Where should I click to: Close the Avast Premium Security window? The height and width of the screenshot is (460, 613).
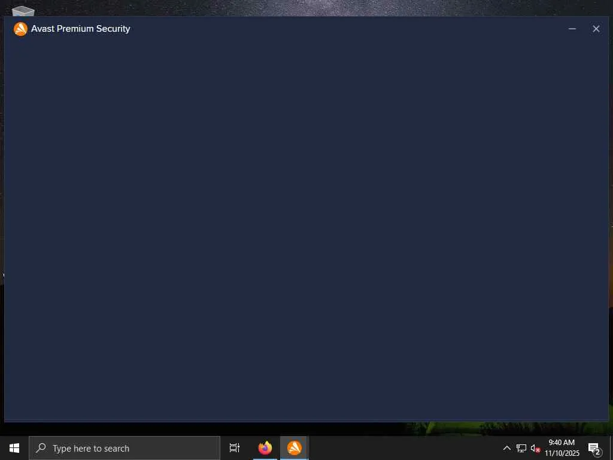point(596,29)
